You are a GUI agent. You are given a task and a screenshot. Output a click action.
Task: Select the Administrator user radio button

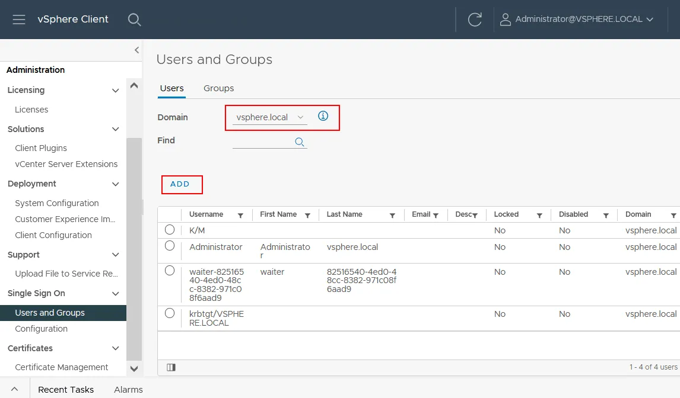point(170,246)
